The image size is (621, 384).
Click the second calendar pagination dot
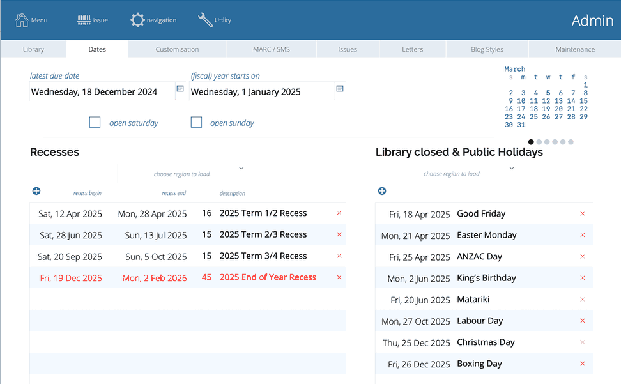(x=539, y=142)
